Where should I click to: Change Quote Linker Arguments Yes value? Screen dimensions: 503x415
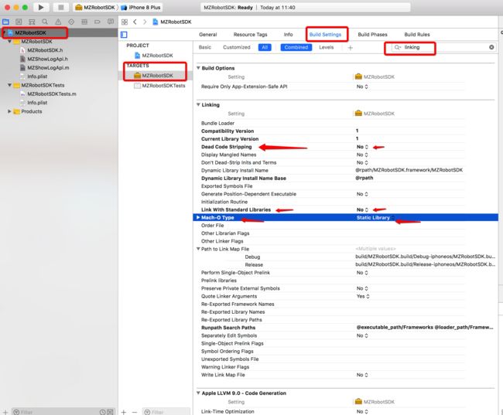[363, 297]
